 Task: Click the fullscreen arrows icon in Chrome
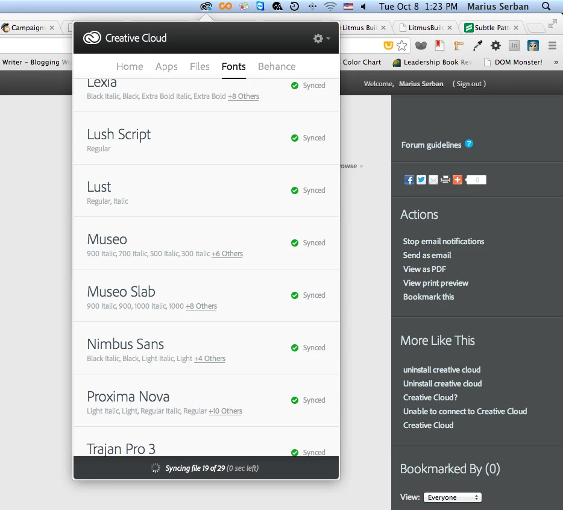tap(552, 24)
